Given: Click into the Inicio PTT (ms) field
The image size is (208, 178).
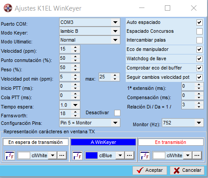Looking at the screenshot, I should [65, 86].
